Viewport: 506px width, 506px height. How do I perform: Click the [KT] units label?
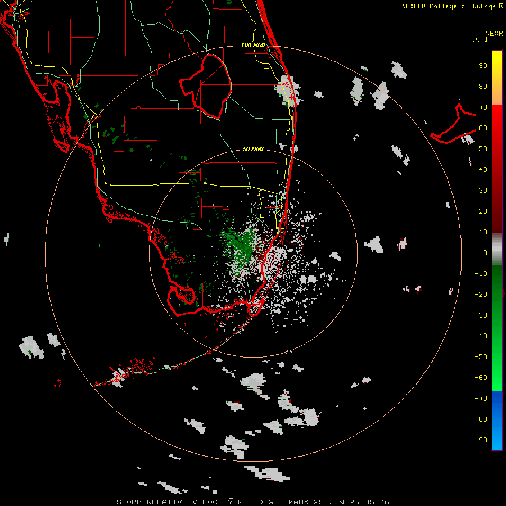coord(480,39)
